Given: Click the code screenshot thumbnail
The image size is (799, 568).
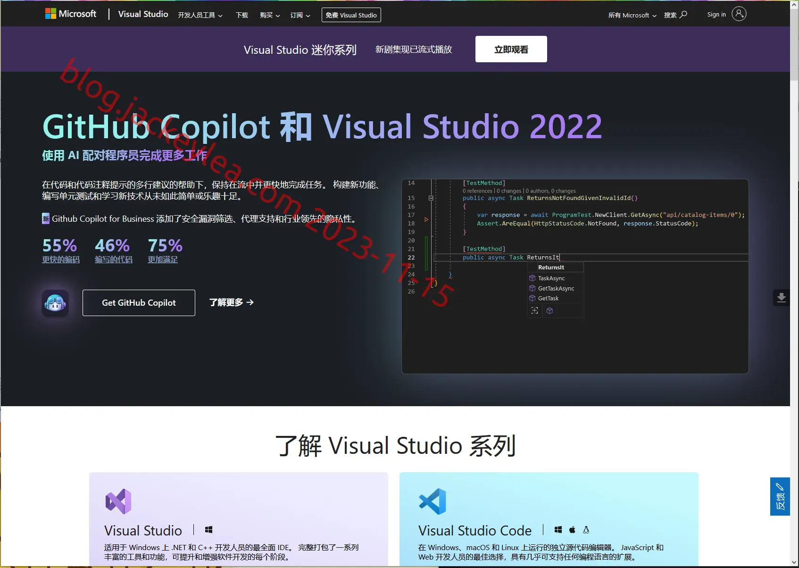Looking at the screenshot, I should [575, 276].
